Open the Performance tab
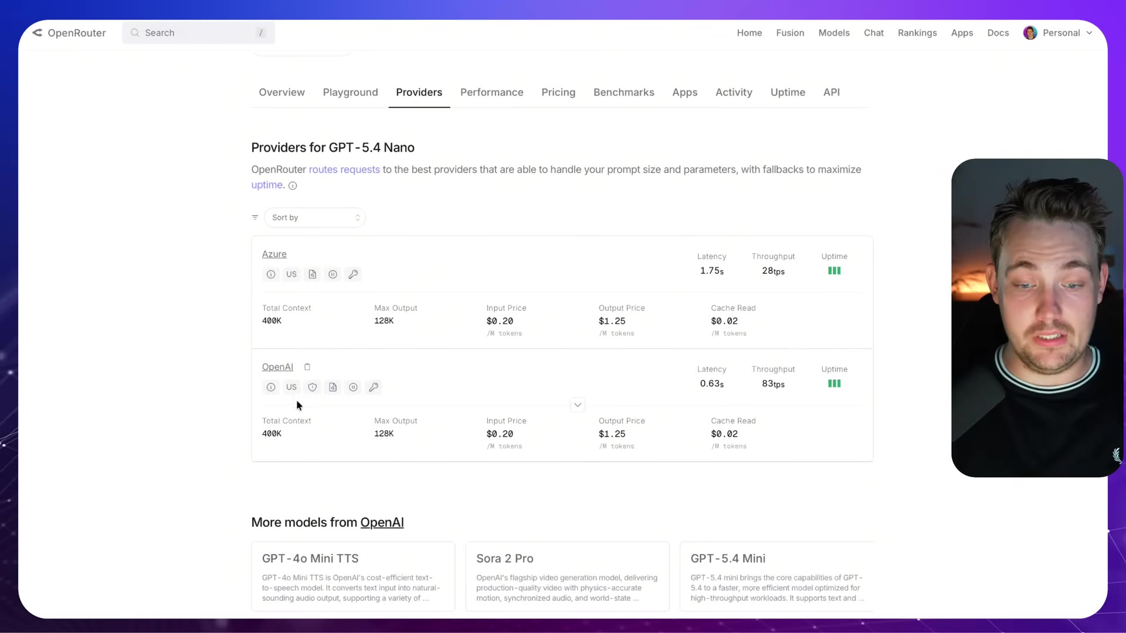 click(491, 93)
